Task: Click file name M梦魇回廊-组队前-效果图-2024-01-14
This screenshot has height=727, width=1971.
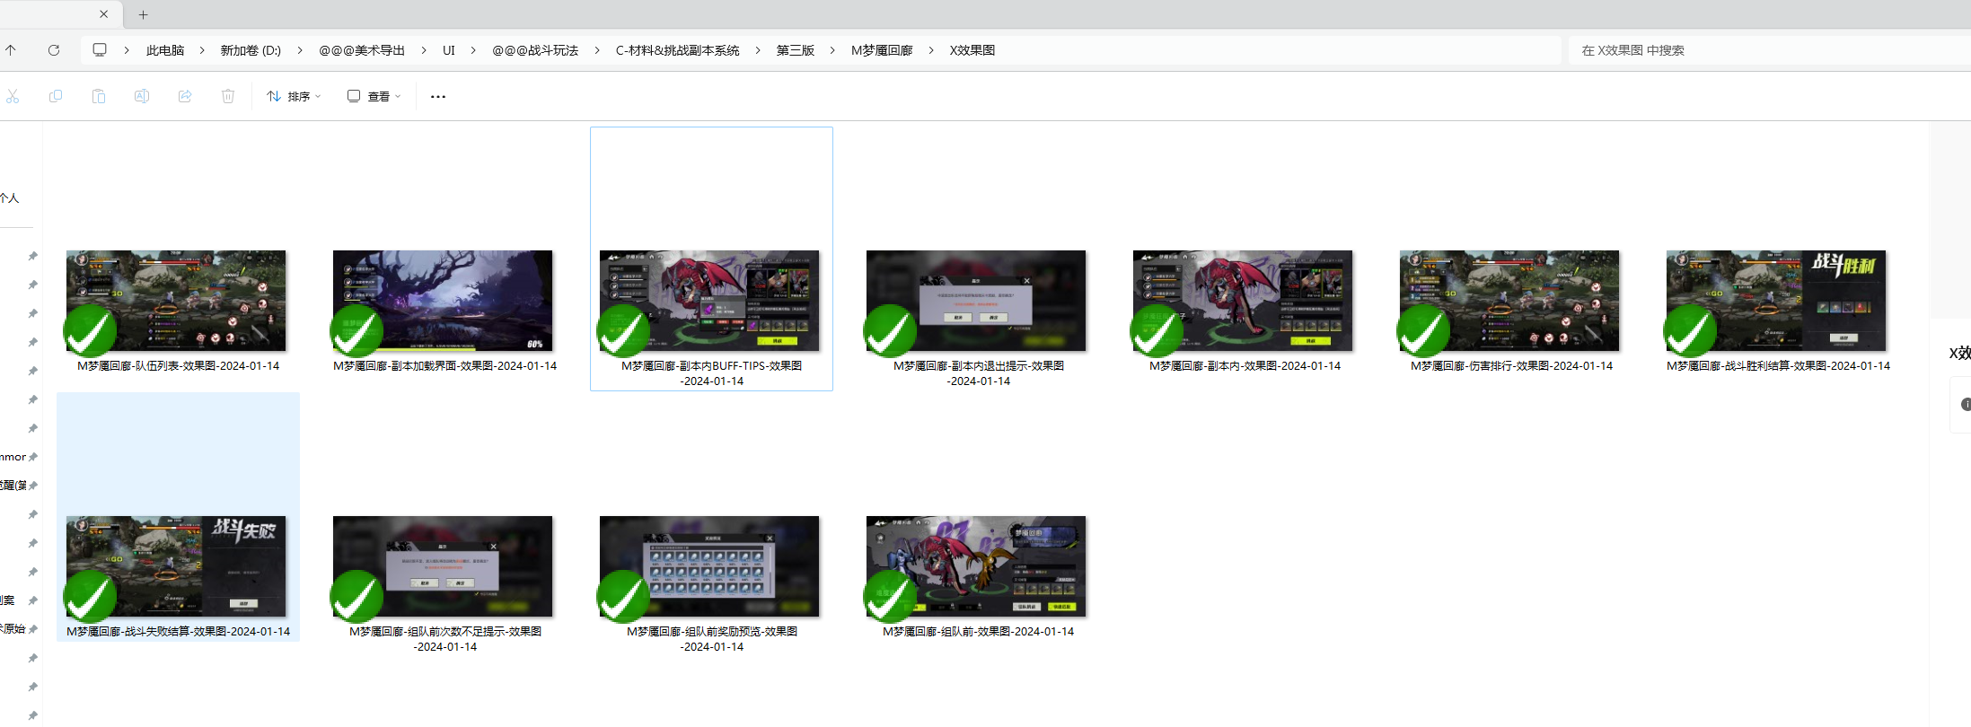Action: [x=978, y=632]
